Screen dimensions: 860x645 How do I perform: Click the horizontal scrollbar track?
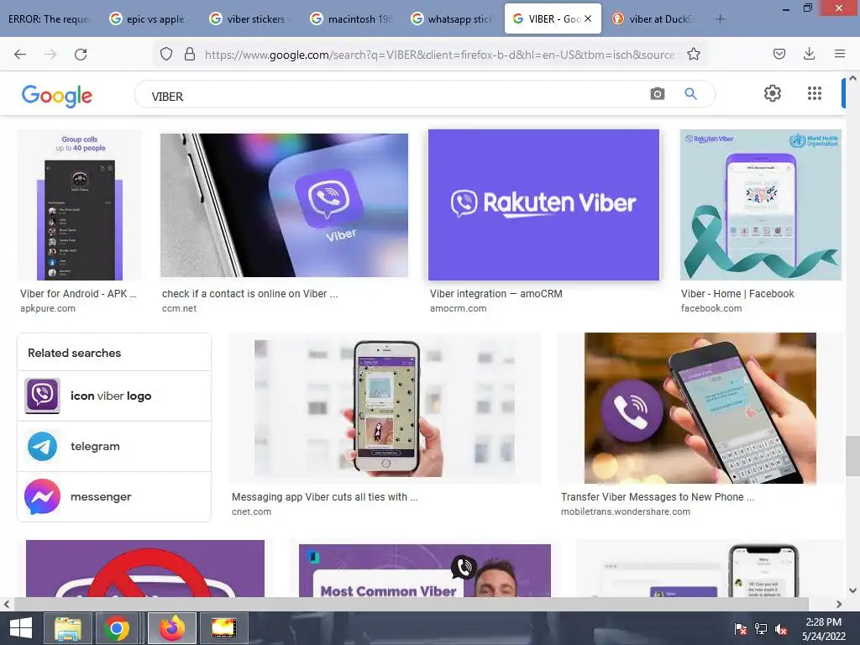(x=422, y=604)
